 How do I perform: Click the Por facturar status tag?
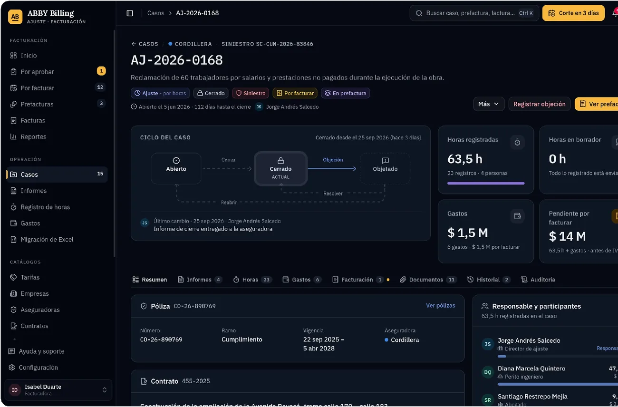[x=295, y=93]
